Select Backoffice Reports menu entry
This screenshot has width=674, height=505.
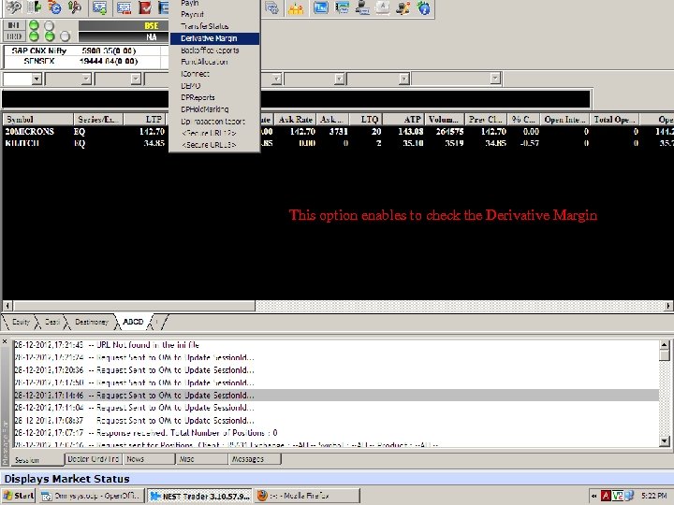click(214, 50)
